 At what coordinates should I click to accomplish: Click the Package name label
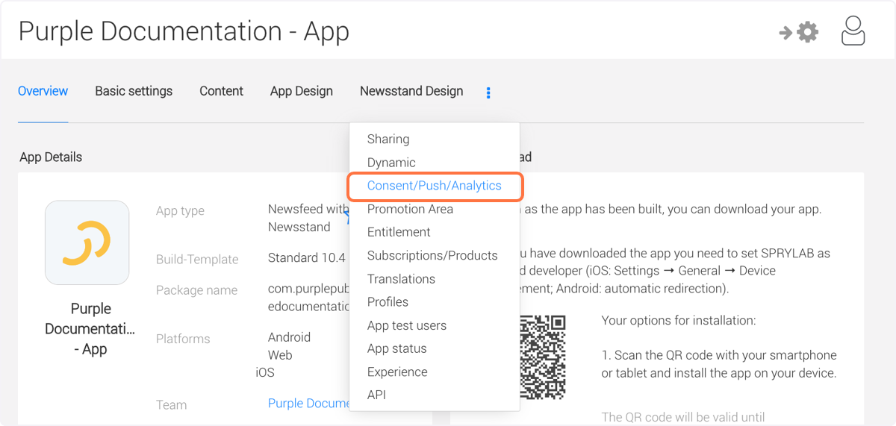[x=196, y=290]
